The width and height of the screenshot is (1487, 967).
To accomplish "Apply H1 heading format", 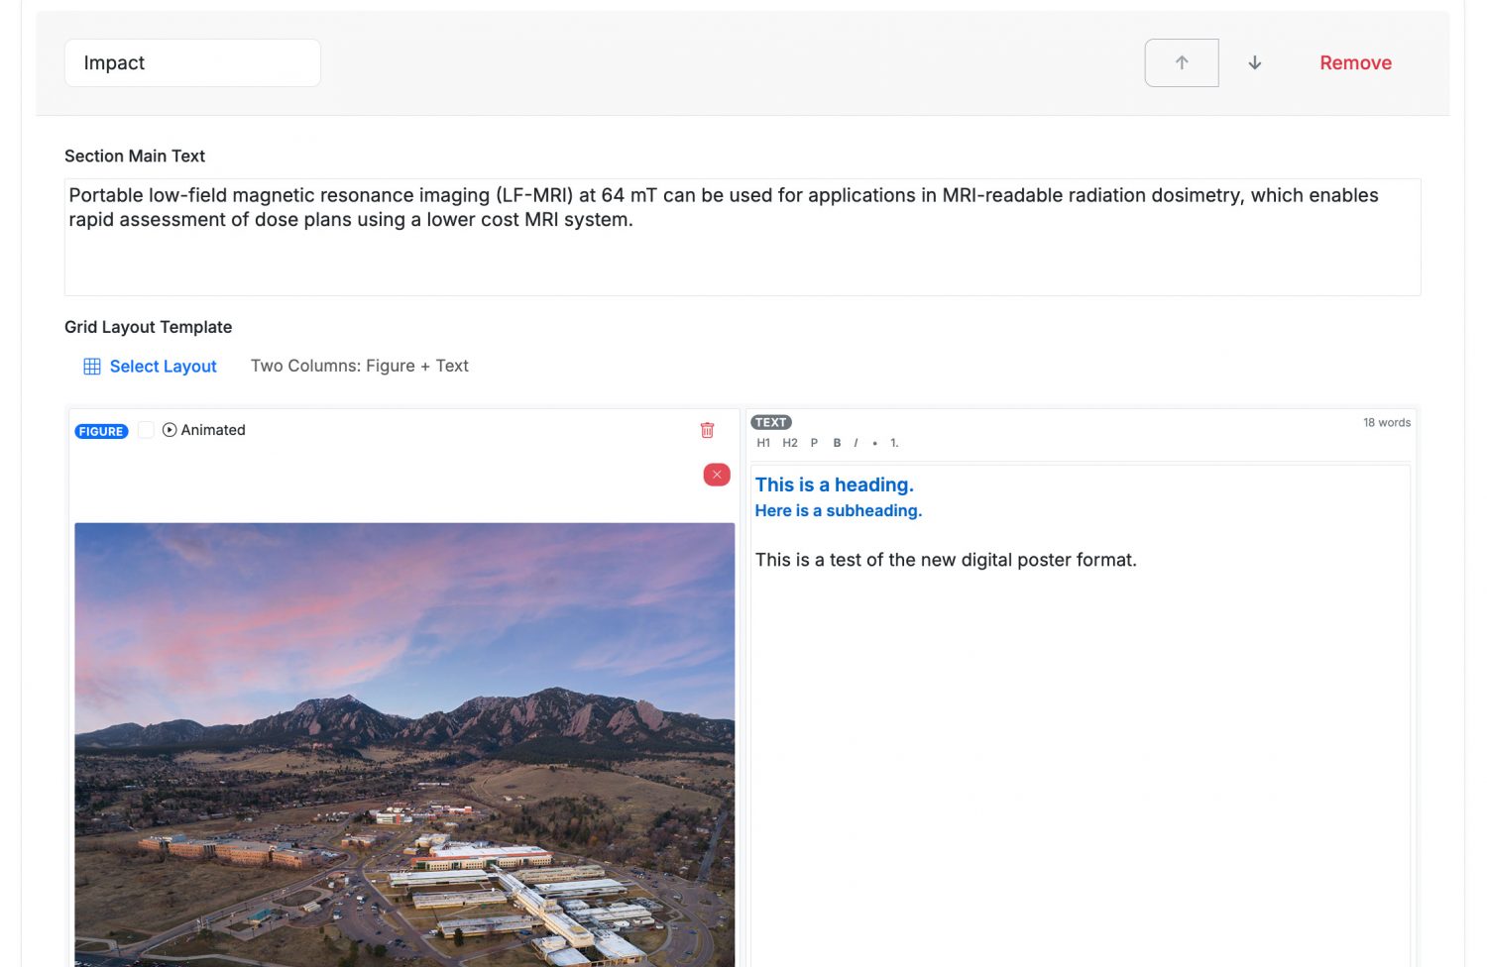I will pyautogui.click(x=763, y=443).
